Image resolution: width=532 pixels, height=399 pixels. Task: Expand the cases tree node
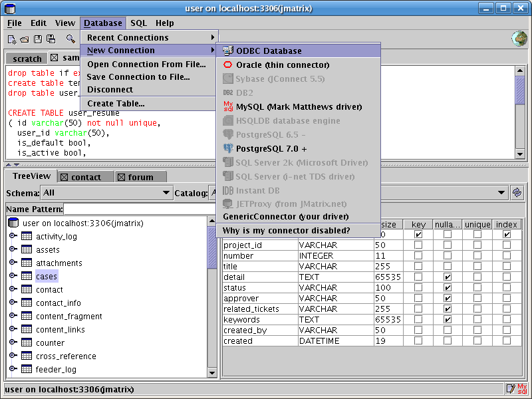point(13,276)
